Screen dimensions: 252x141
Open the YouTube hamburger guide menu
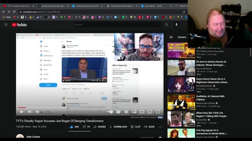pos(6,25)
